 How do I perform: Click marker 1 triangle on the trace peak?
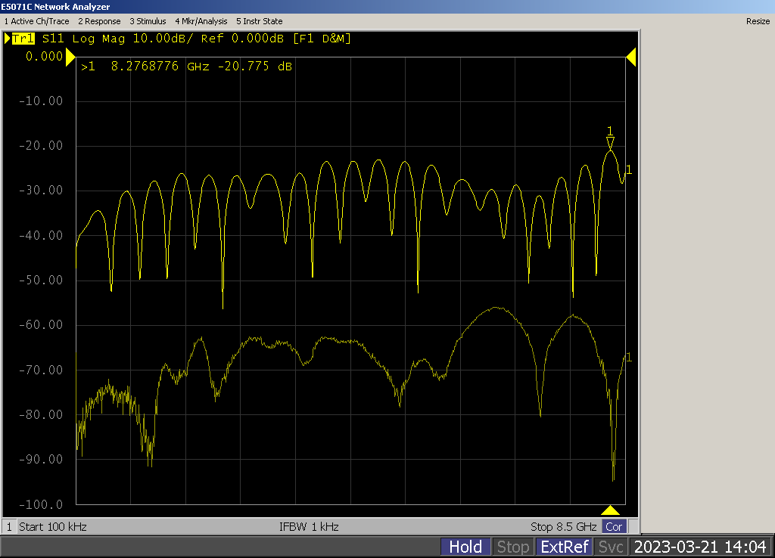pyautogui.click(x=610, y=142)
